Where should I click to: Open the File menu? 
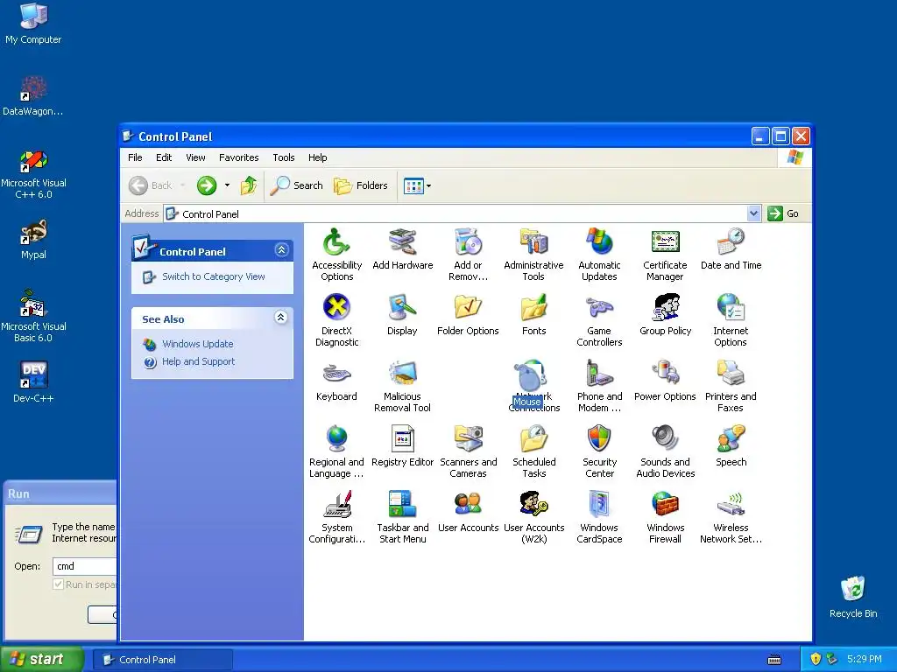(135, 157)
